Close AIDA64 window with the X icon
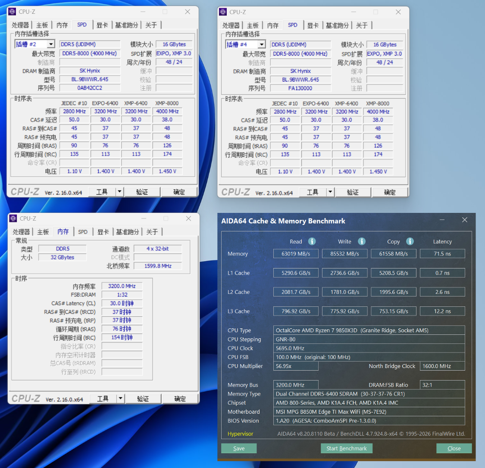 point(465,220)
